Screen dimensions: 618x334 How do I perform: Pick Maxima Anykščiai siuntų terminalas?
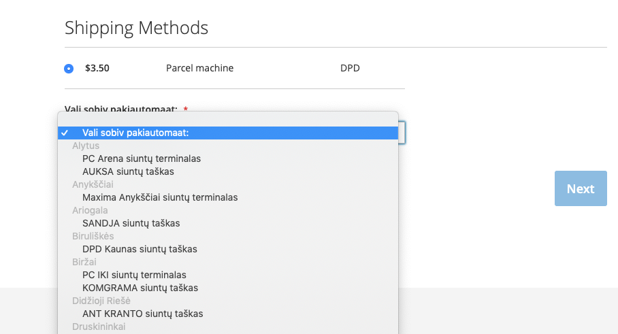coord(228,197)
